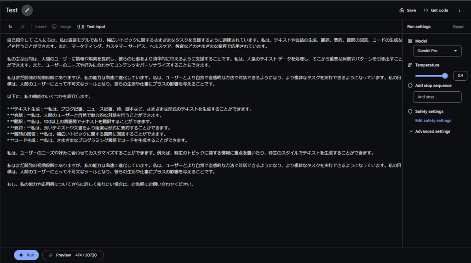Insert a Test input variable
Screen dimensions: 471x263
(91, 27)
